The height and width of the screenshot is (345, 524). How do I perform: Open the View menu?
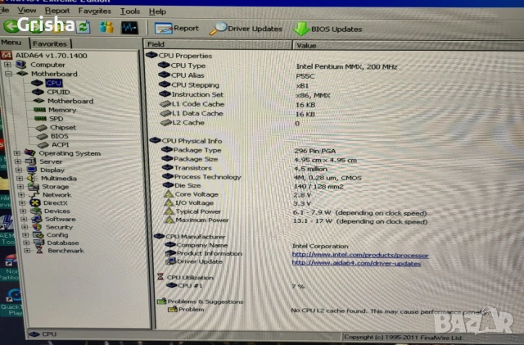point(27,11)
